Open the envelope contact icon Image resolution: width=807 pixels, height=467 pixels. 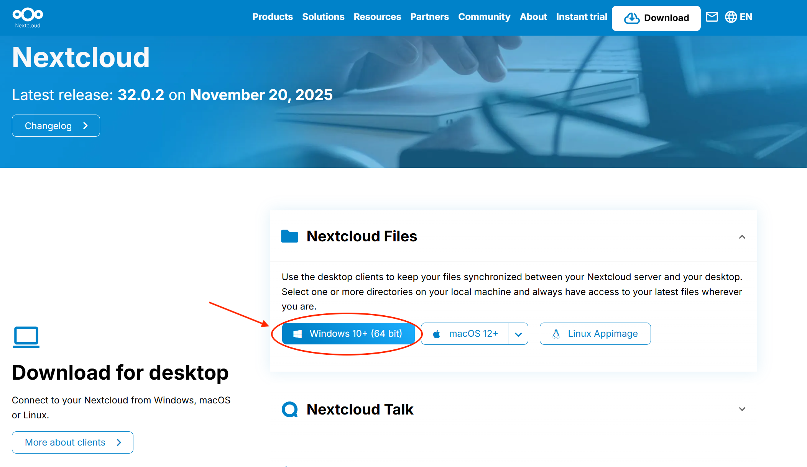coord(712,17)
